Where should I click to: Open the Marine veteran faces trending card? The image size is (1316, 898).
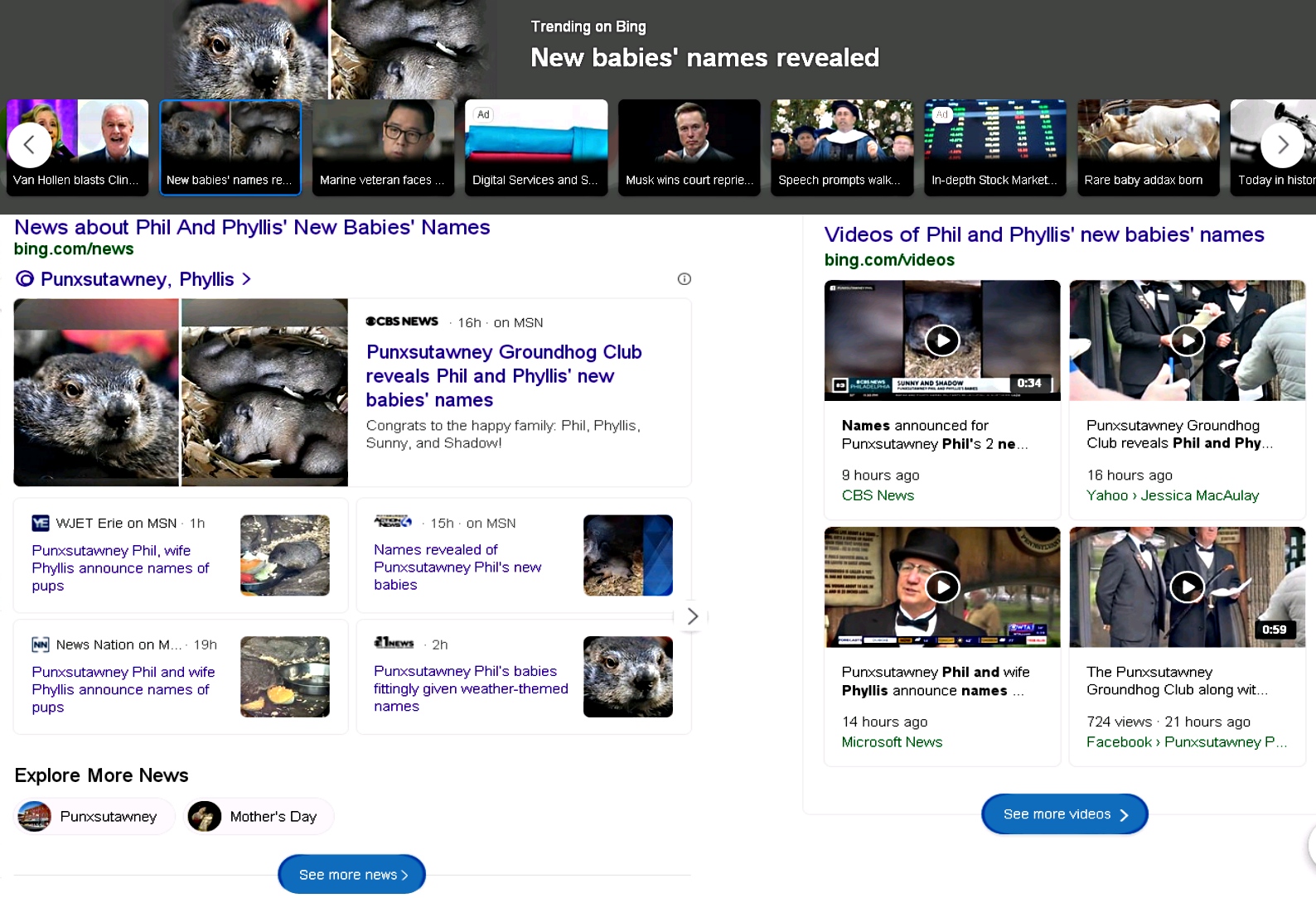[x=383, y=147]
